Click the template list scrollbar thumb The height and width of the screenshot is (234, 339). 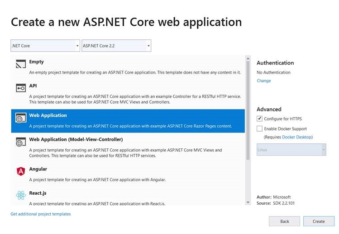pyautogui.click(x=248, y=110)
